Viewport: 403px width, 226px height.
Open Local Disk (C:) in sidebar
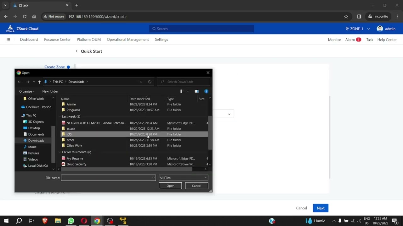[36, 166]
